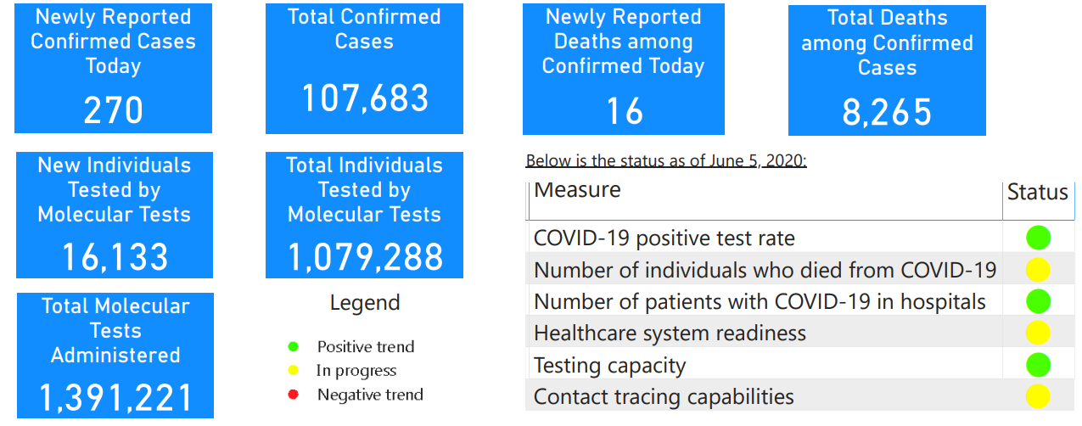This screenshot has width=1082, height=426.
Task: Select the Total Confirmed Cases tile
Action: coord(364,68)
